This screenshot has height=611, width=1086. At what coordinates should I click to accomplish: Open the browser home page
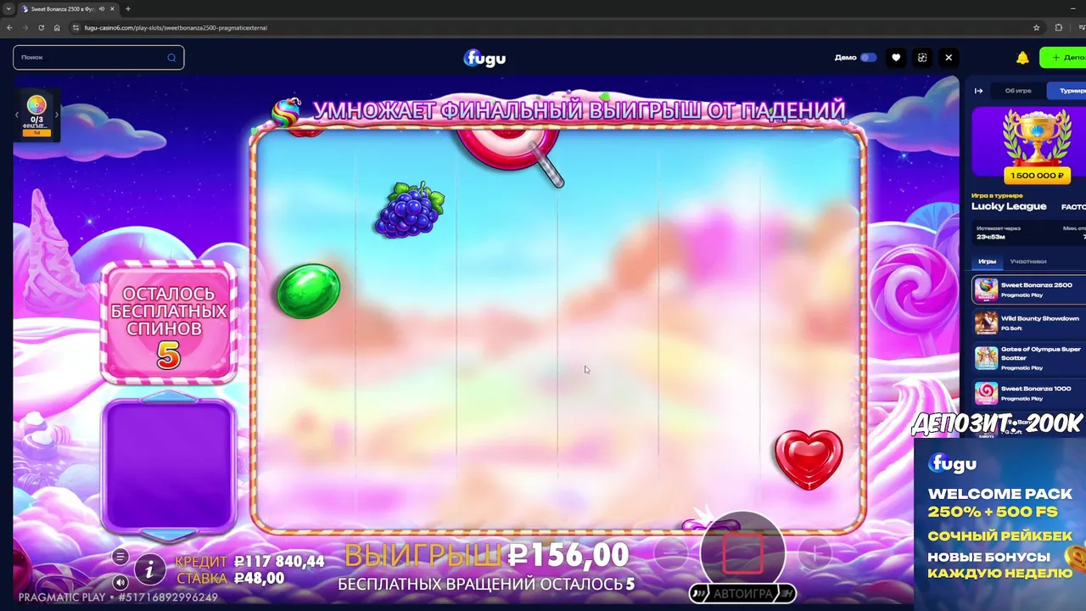[57, 27]
